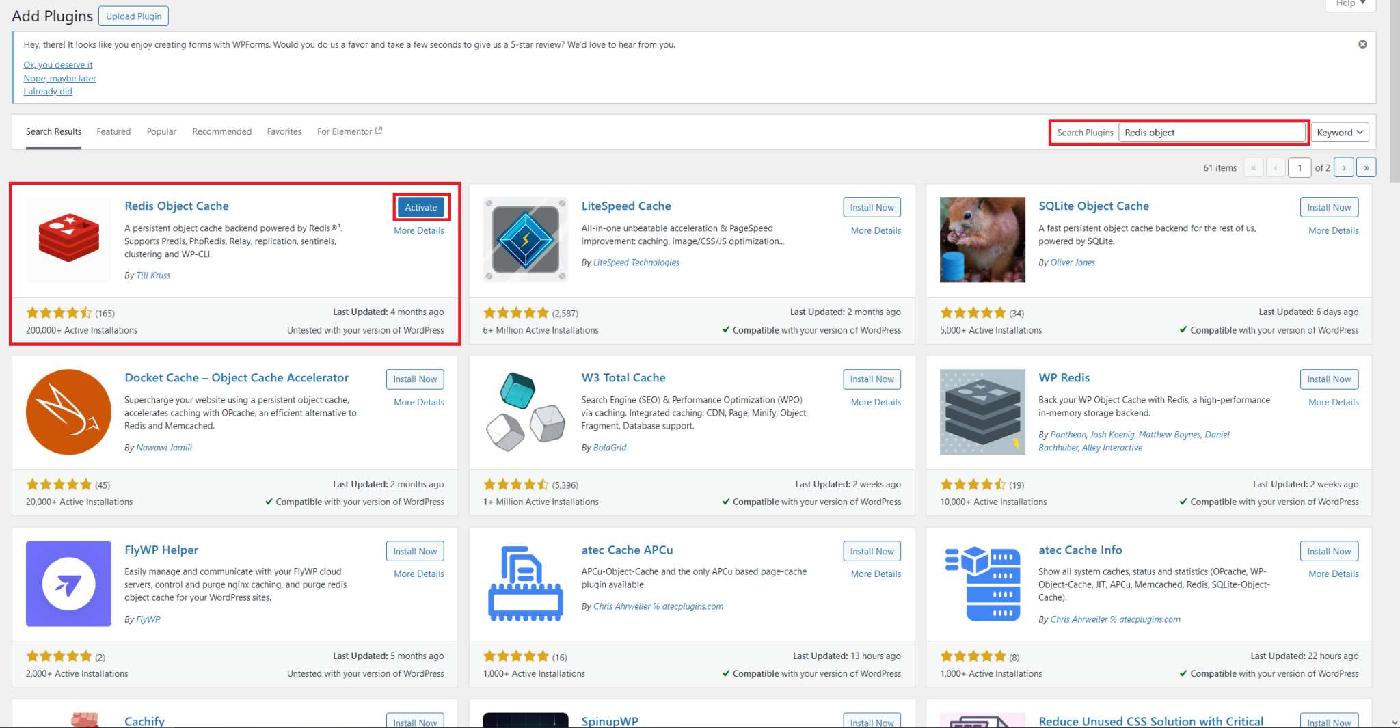Click the 'Nope, maybe later' link
The height and width of the screenshot is (728, 1400).
coord(59,79)
